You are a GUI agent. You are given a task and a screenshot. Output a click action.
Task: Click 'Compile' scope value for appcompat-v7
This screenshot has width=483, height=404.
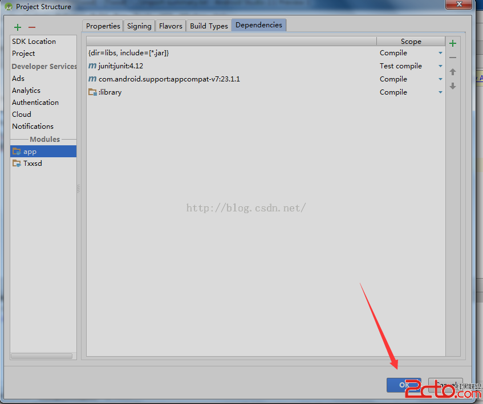[393, 79]
